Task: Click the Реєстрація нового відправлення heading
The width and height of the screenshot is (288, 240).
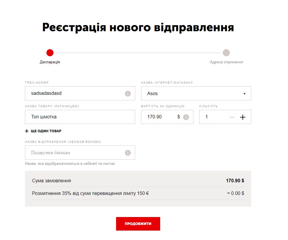Action: pos(138,28)
